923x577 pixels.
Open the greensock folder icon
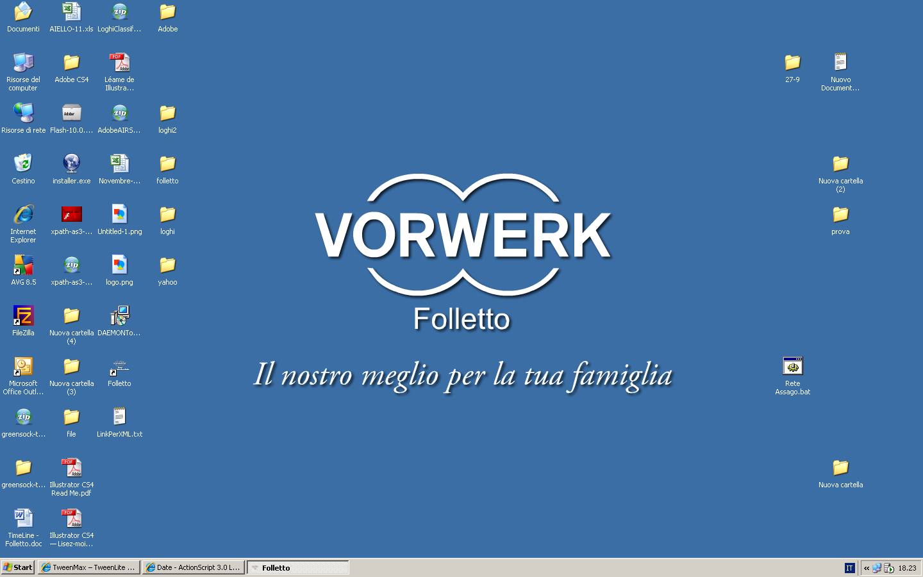pyautogui.click(x=23, y=467)
